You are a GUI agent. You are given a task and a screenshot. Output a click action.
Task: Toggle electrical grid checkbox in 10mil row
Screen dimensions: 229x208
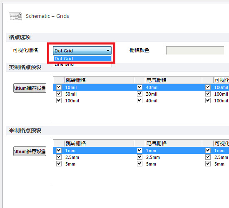(139, 87)
